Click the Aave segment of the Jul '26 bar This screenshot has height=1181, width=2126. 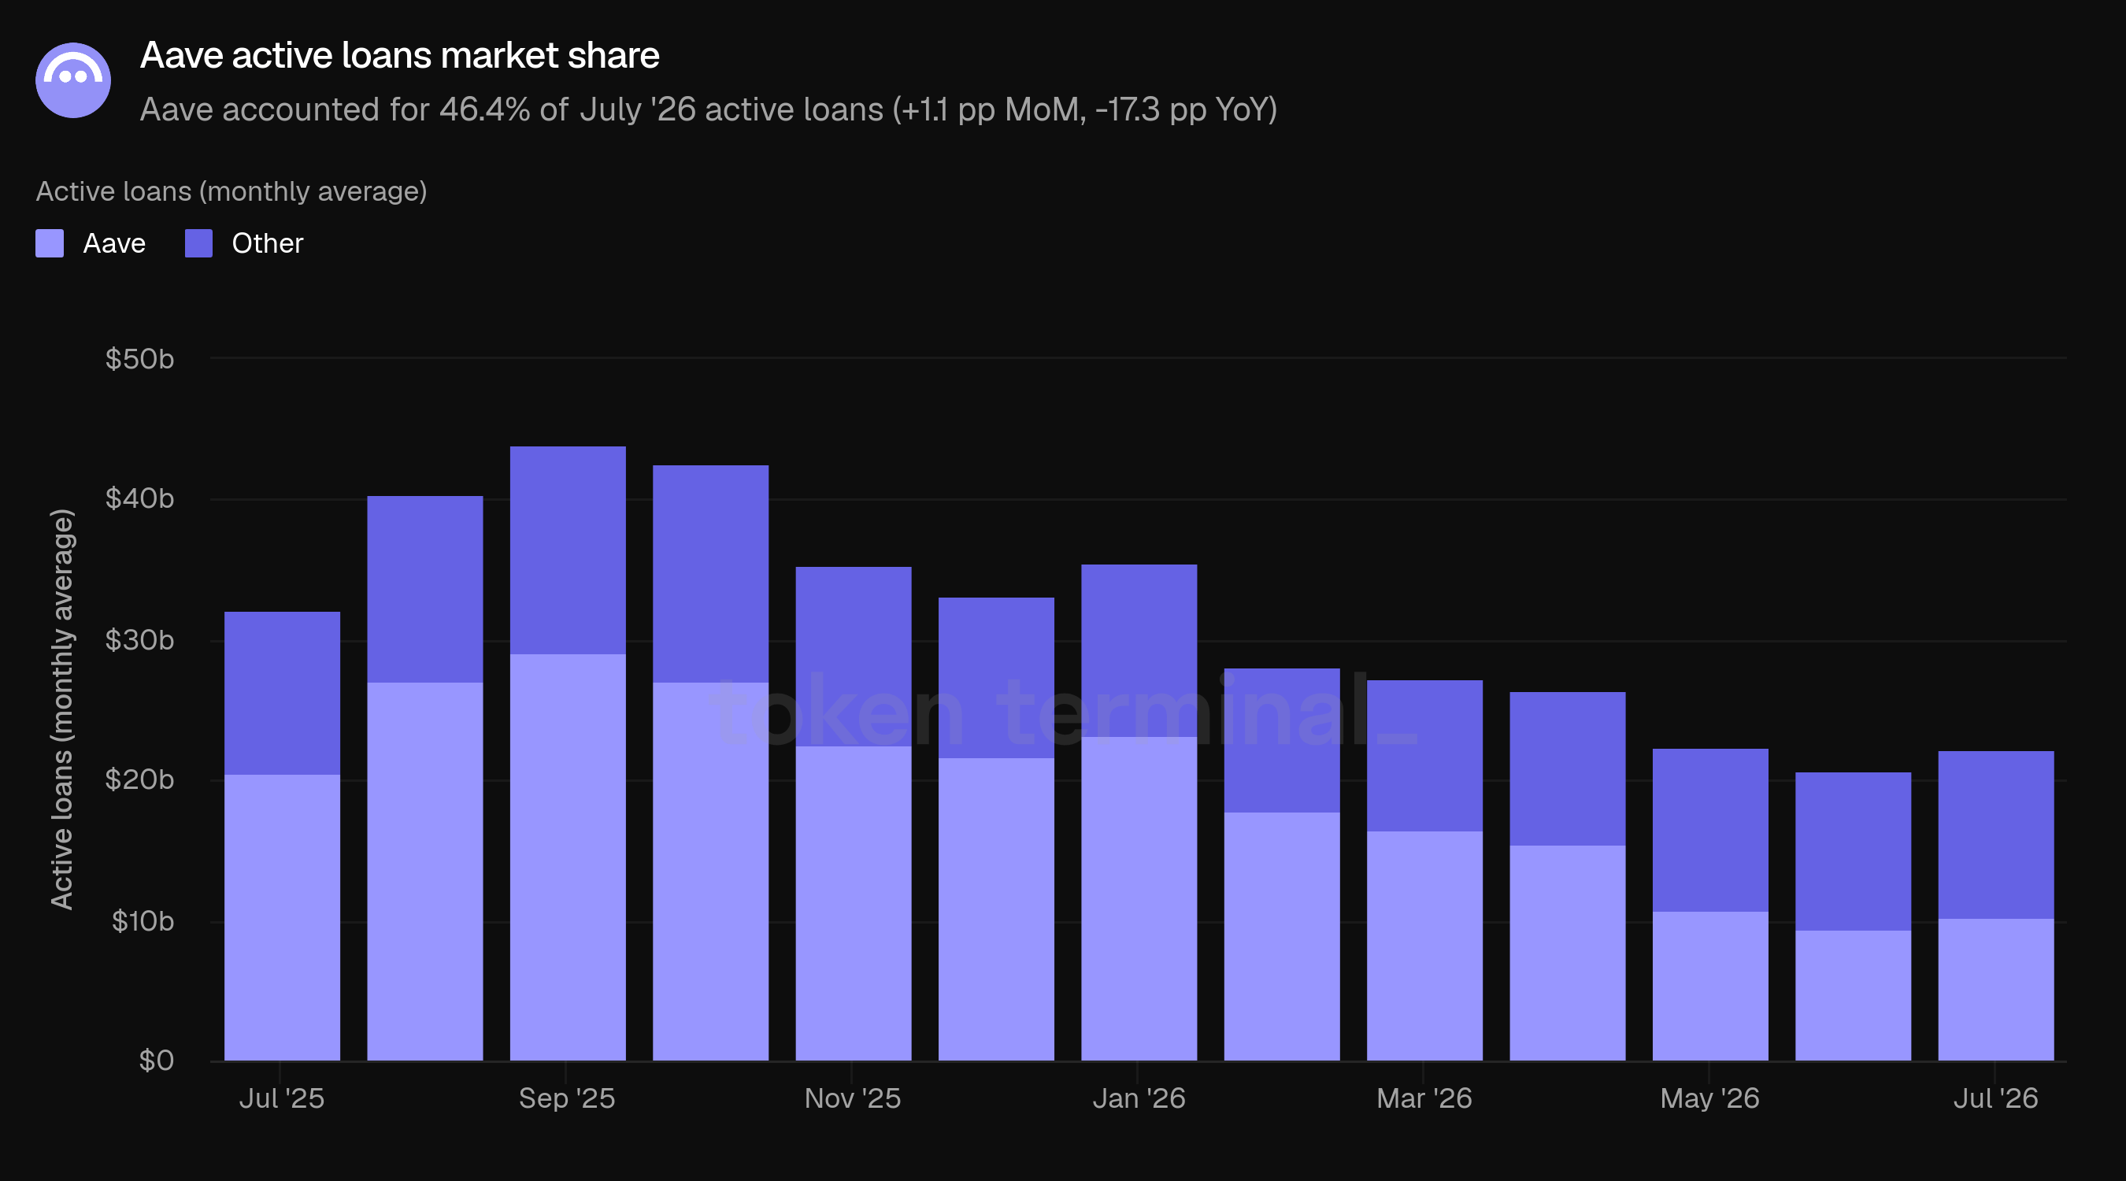(1995, 990)
